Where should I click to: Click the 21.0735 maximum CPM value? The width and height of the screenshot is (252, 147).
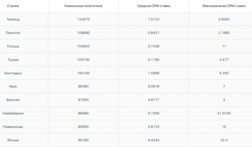tap(224, 113)
